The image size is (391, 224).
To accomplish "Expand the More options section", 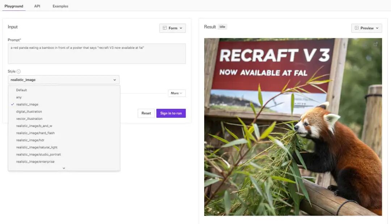I will (x=177, y=93).
